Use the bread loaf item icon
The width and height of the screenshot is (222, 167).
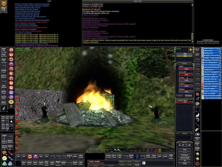click(x=197, y=129)
